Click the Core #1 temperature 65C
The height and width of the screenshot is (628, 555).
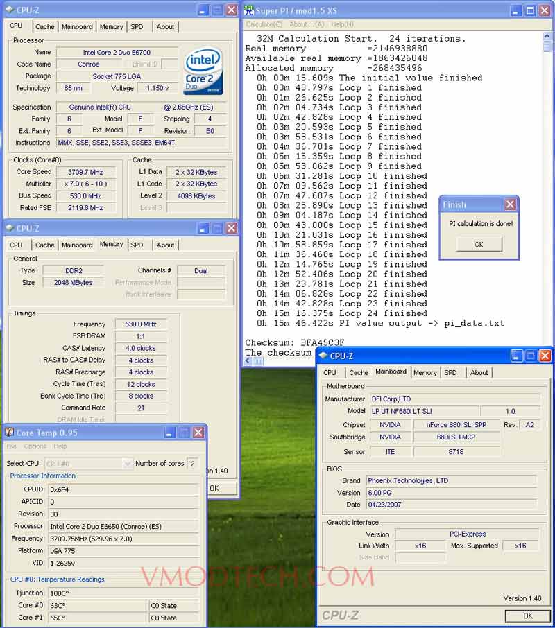[98, 618]
